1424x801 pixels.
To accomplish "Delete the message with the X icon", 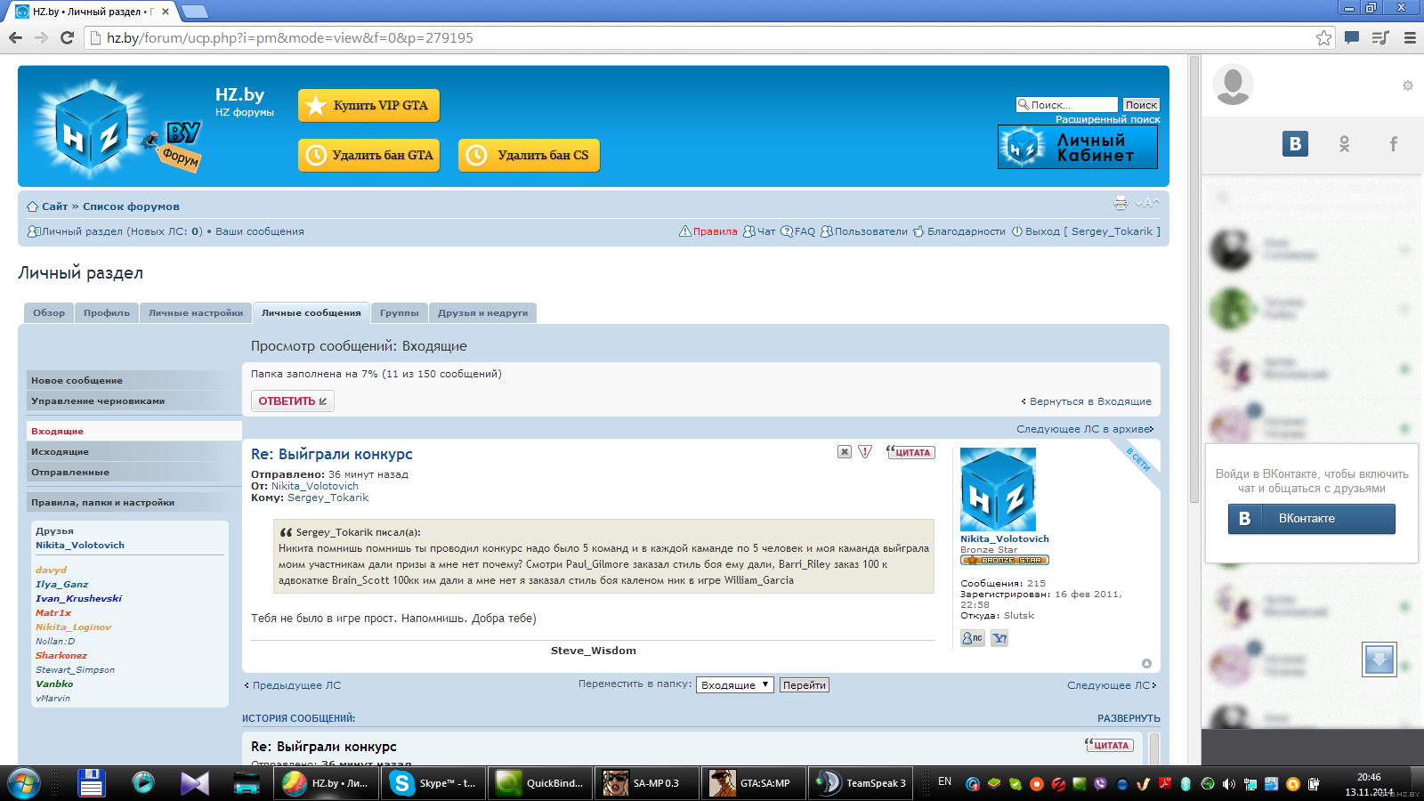I will 845,452.
